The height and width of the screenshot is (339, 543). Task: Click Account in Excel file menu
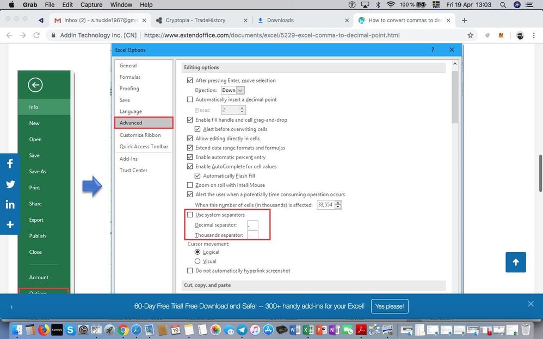(39, 278)
